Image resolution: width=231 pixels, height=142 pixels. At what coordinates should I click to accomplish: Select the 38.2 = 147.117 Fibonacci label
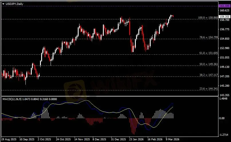(x=209, y=75)
